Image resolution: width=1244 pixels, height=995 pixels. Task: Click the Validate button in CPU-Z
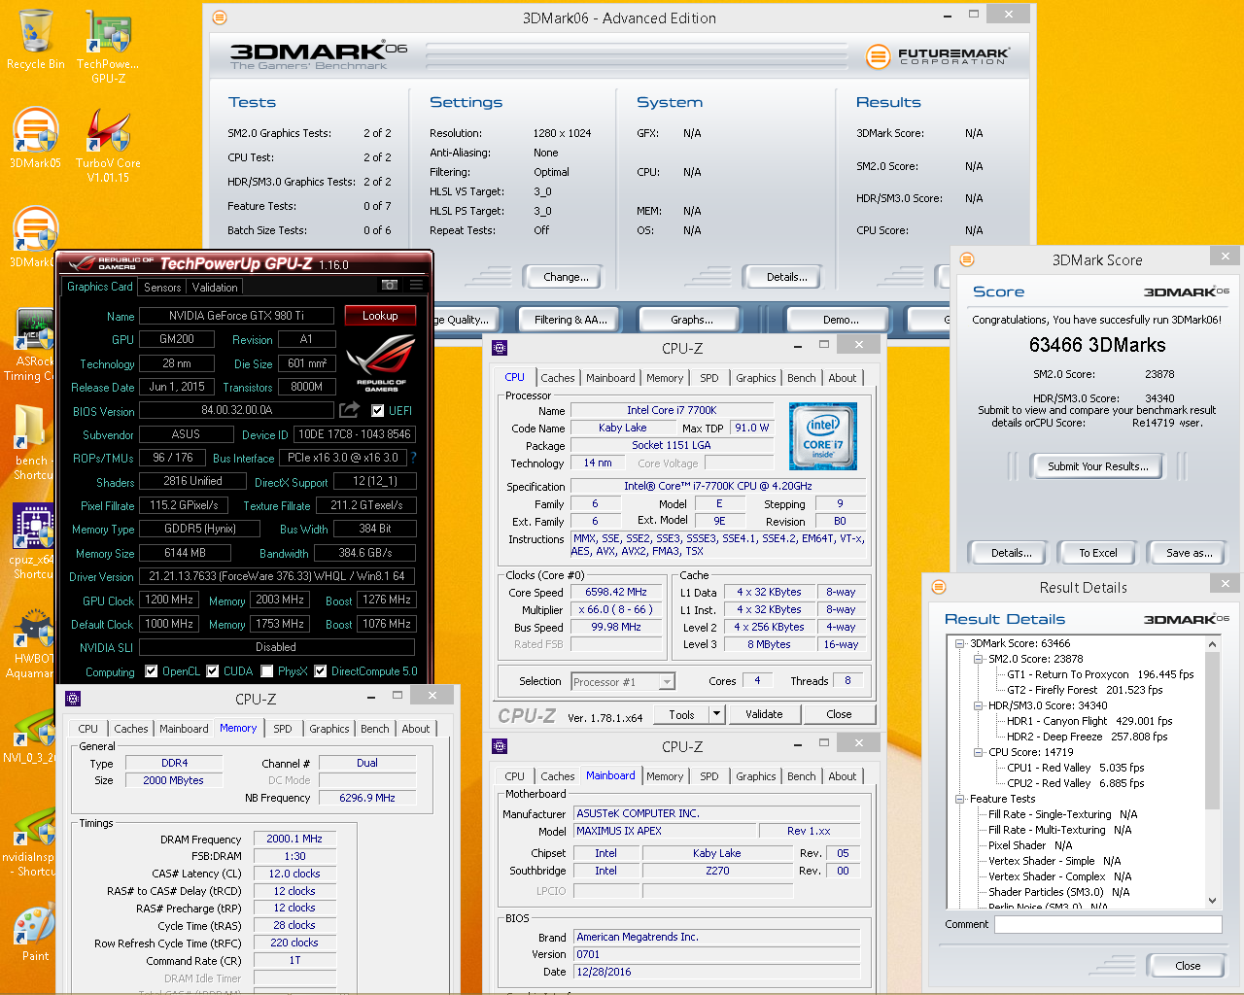(764, 714)
